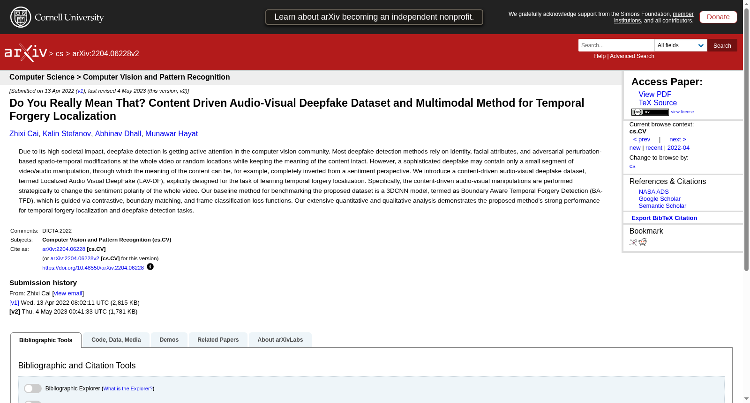750x403 pixels.
Task: Open 2022-04 monthly listing
Action: pos(678,148)
